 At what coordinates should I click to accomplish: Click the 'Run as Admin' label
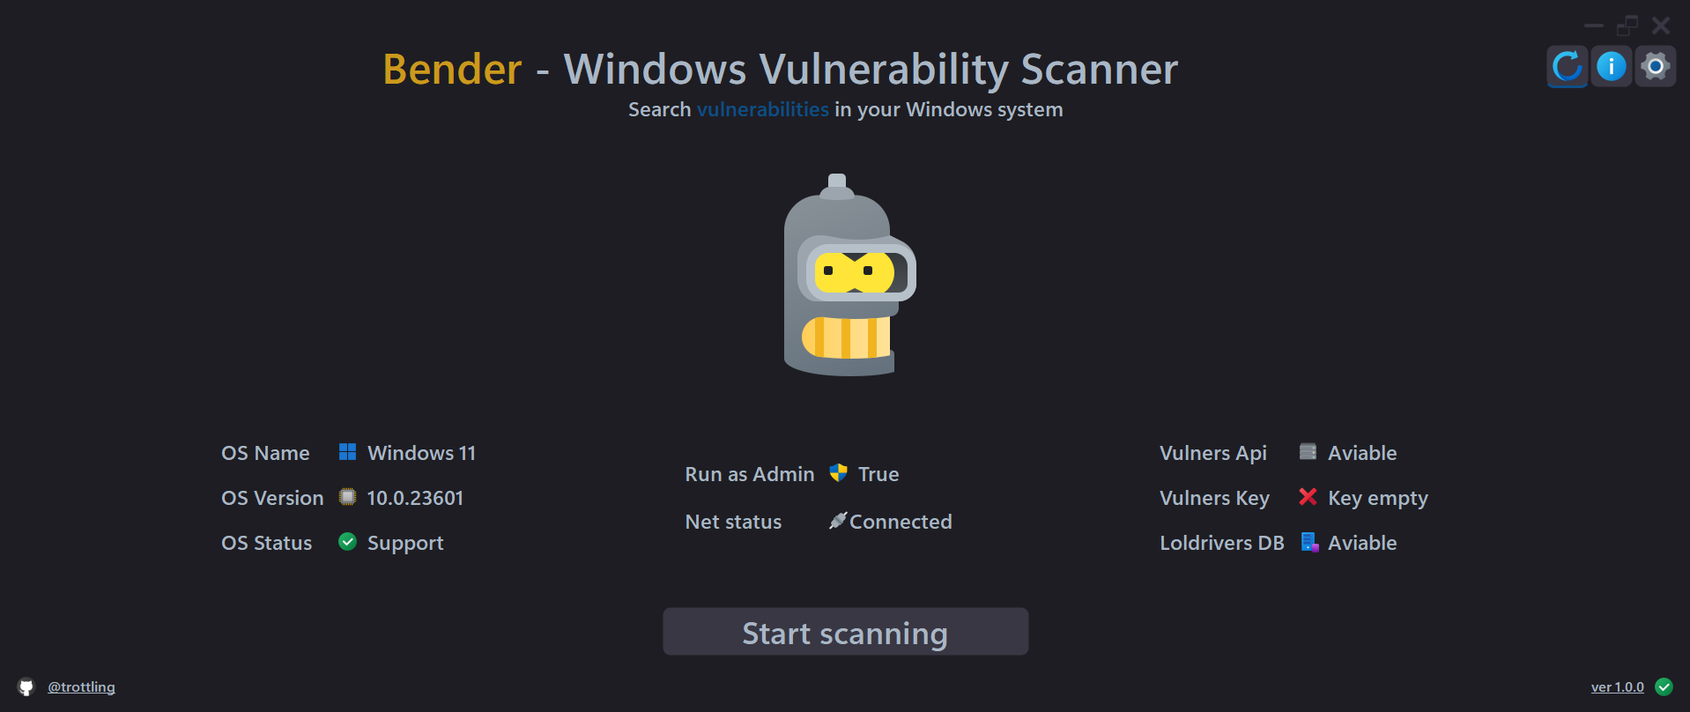(750, 474)
